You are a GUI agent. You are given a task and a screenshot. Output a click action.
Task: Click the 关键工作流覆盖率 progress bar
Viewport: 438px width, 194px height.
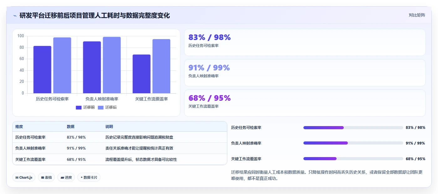[x=353, y=159]
